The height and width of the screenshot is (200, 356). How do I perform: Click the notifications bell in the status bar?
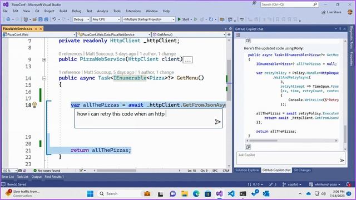348,184
